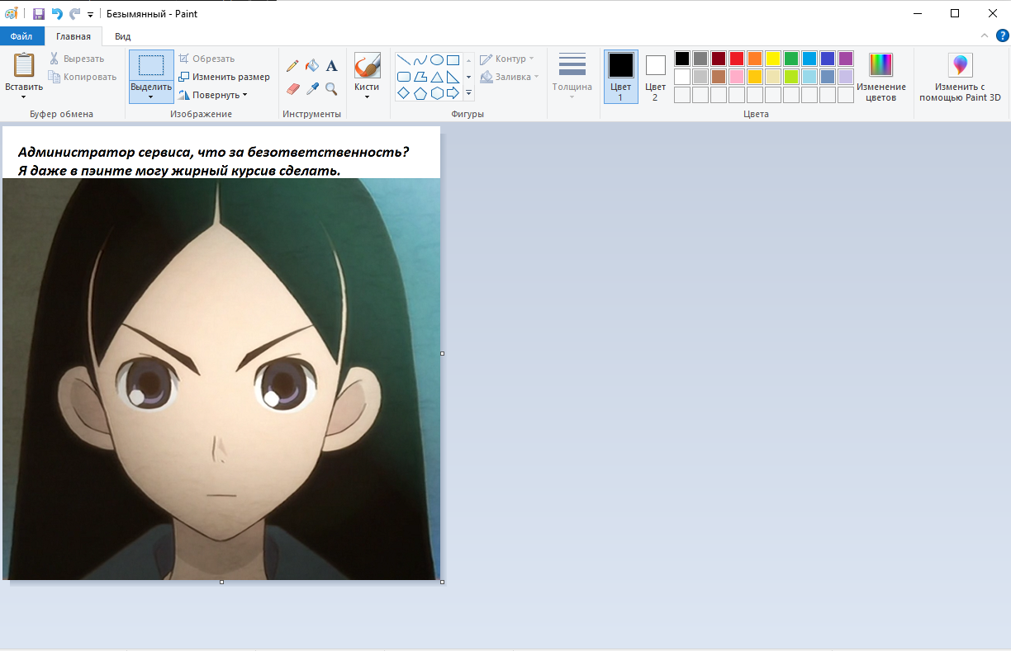
Task: Click the Обрезать crop button
Action: coord(206,59)
